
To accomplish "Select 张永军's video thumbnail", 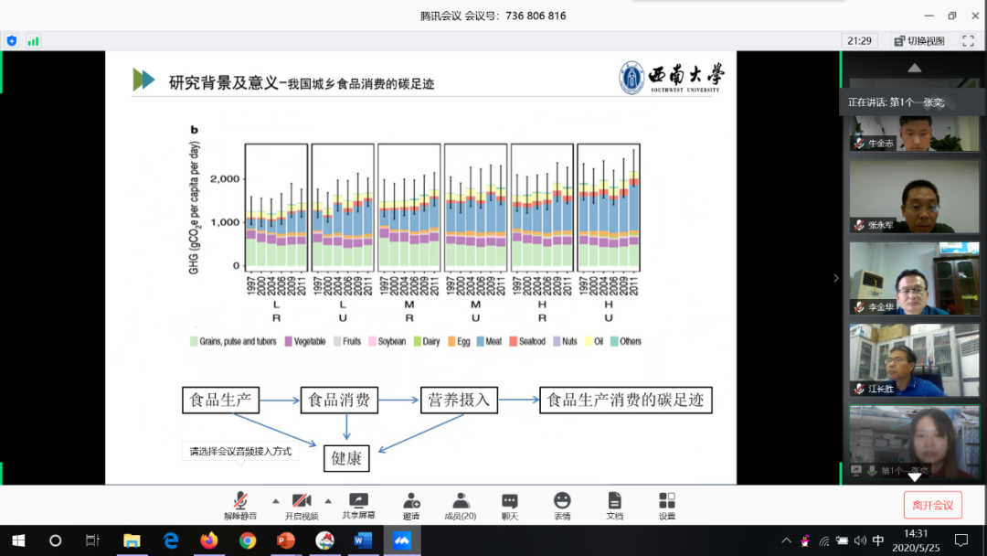I will point(901,197).
